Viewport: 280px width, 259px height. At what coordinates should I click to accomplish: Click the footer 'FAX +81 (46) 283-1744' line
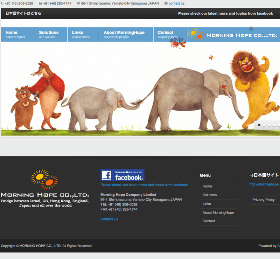click(x=119, y=209)
